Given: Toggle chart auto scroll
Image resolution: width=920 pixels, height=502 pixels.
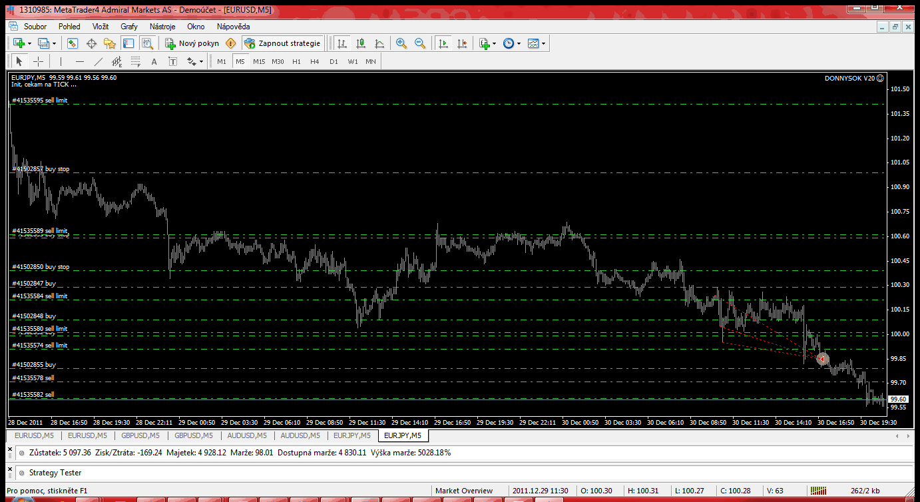Looking at the screenshot, I should (443, 43).
